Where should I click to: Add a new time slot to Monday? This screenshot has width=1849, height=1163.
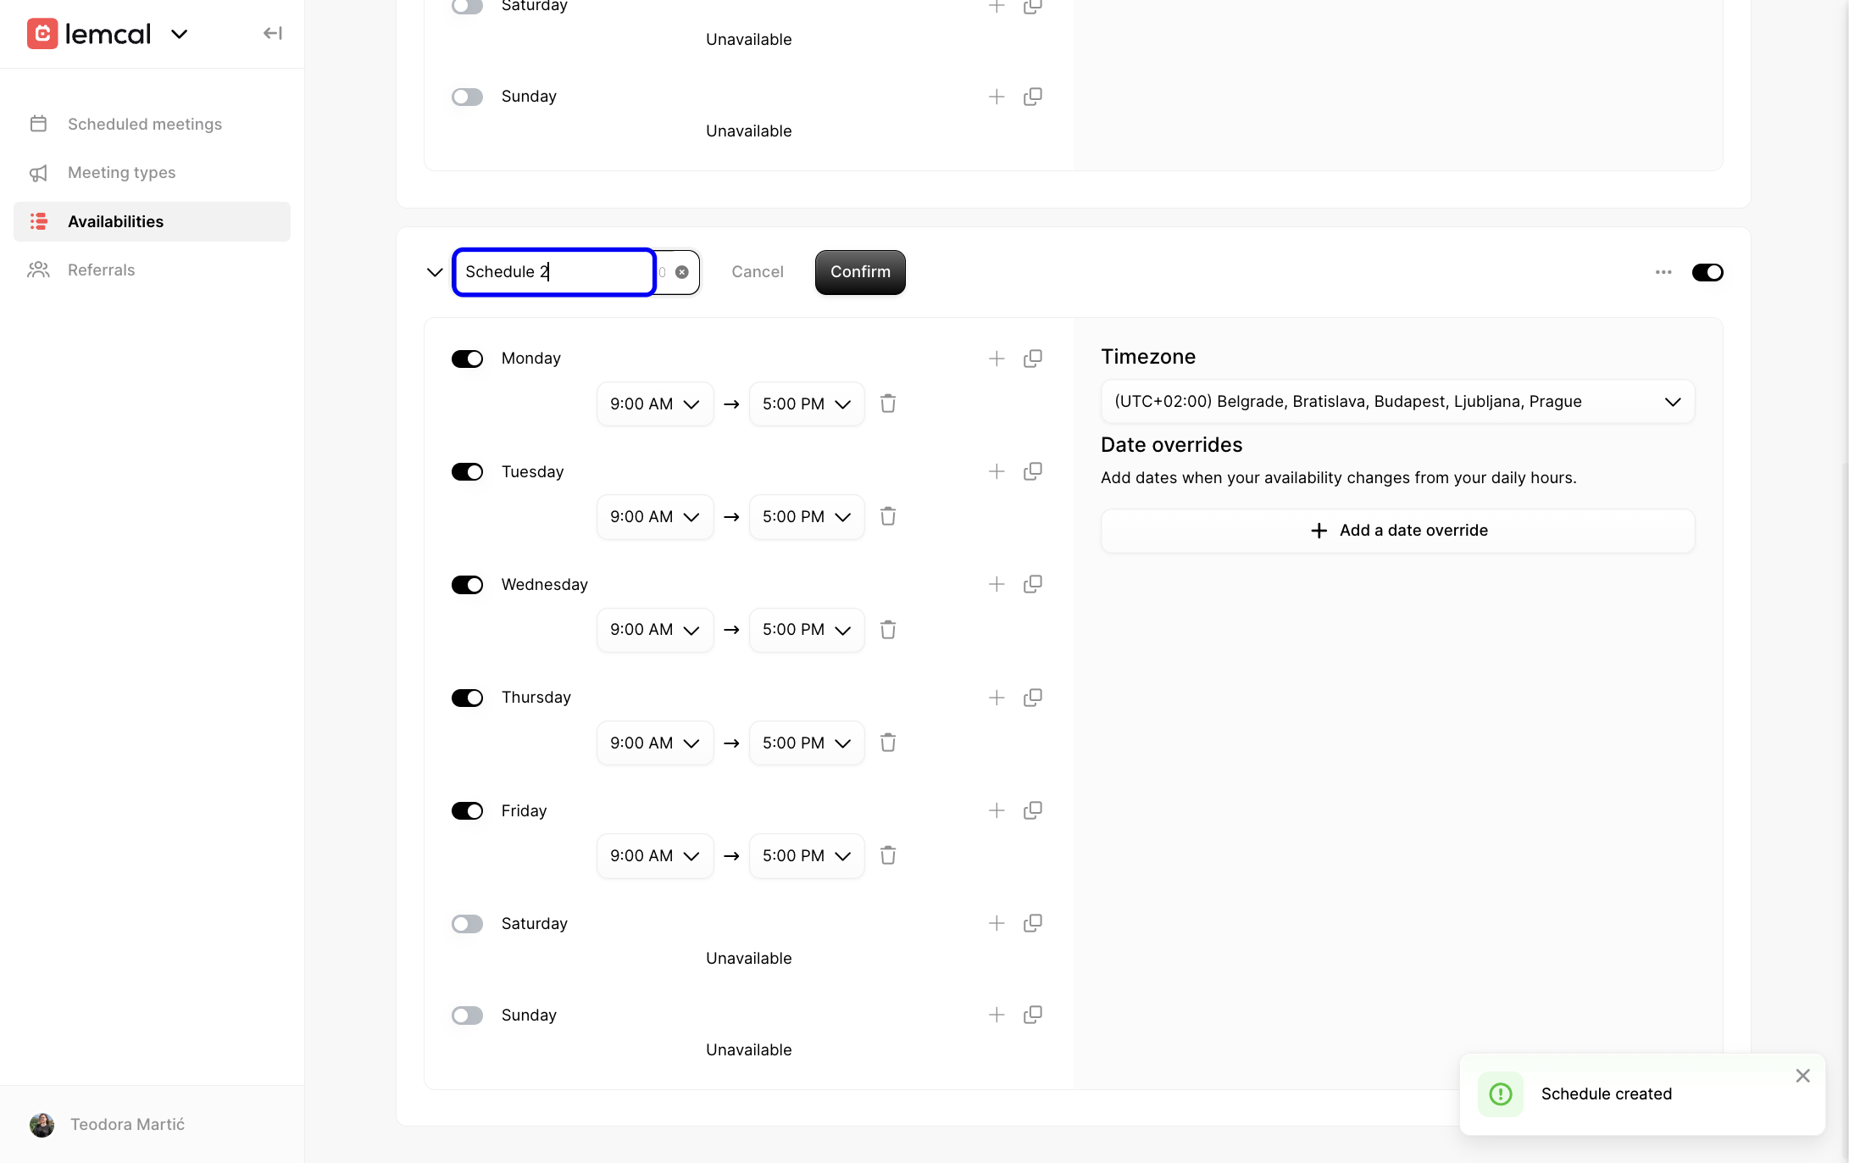[996, 358]
